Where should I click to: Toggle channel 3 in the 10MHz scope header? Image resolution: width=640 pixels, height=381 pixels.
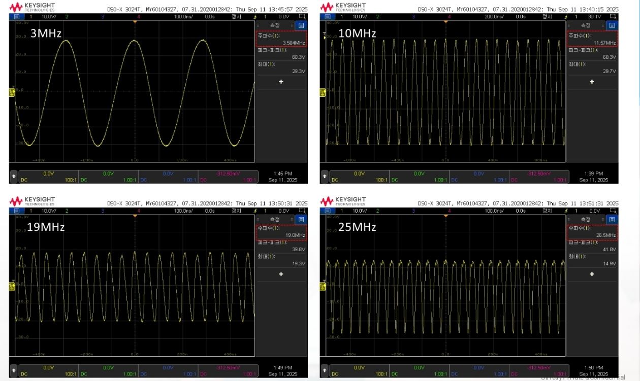(x=413, y=17)
